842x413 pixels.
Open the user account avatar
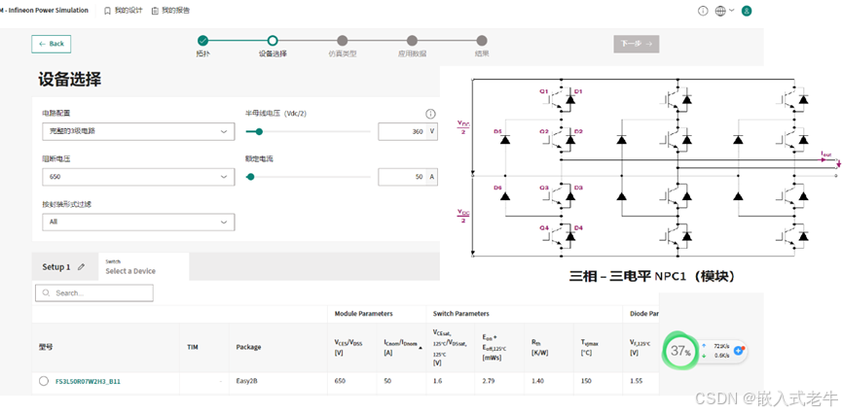coord(747,11)
